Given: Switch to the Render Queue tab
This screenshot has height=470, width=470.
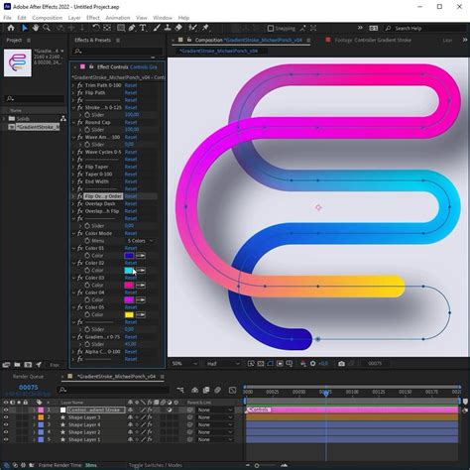Looking at the screenshot, I should (28, 377).
